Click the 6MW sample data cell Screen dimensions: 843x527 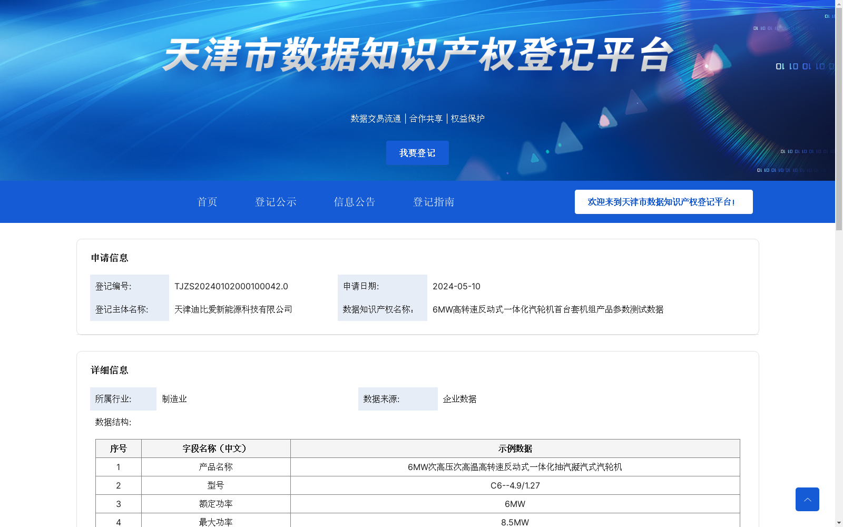[x=515, y=504]
